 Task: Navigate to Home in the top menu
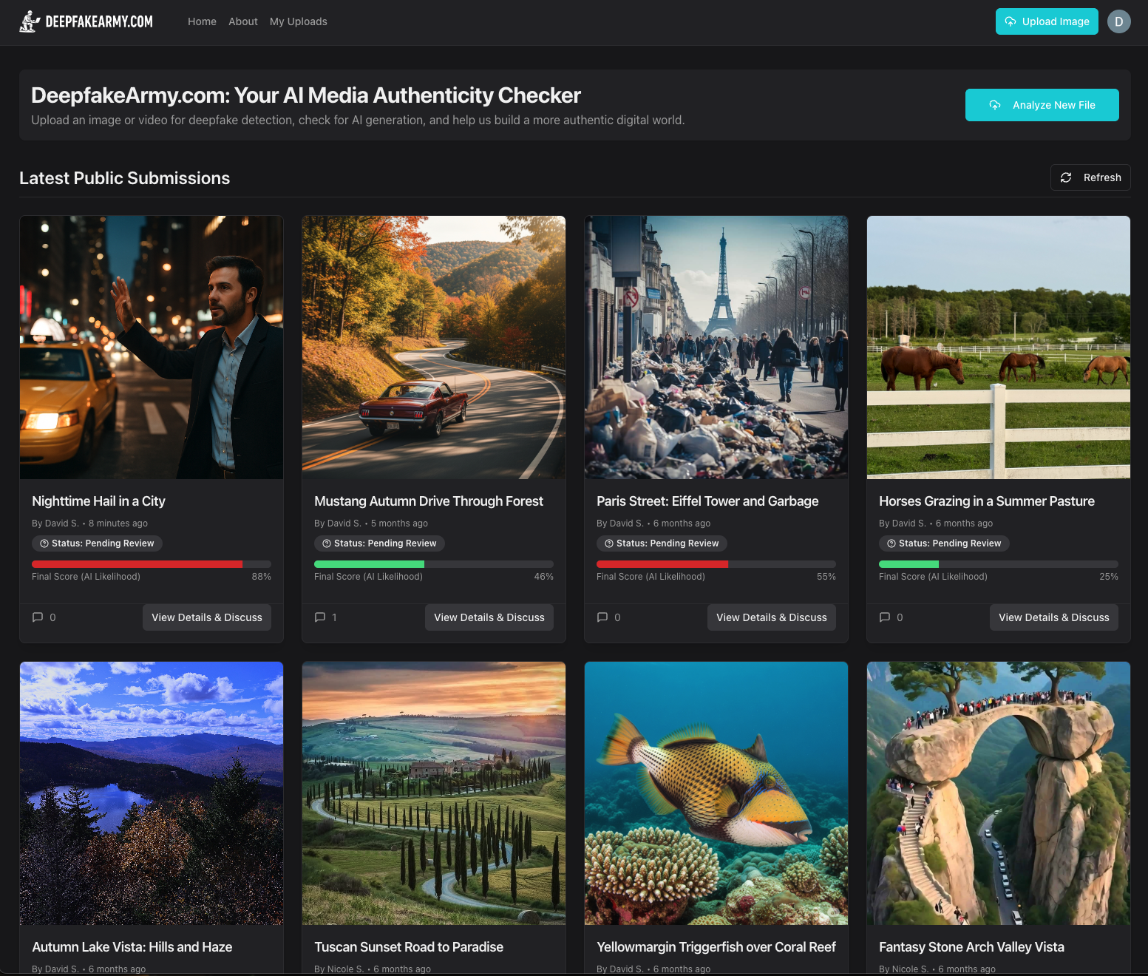coord(202,21)
